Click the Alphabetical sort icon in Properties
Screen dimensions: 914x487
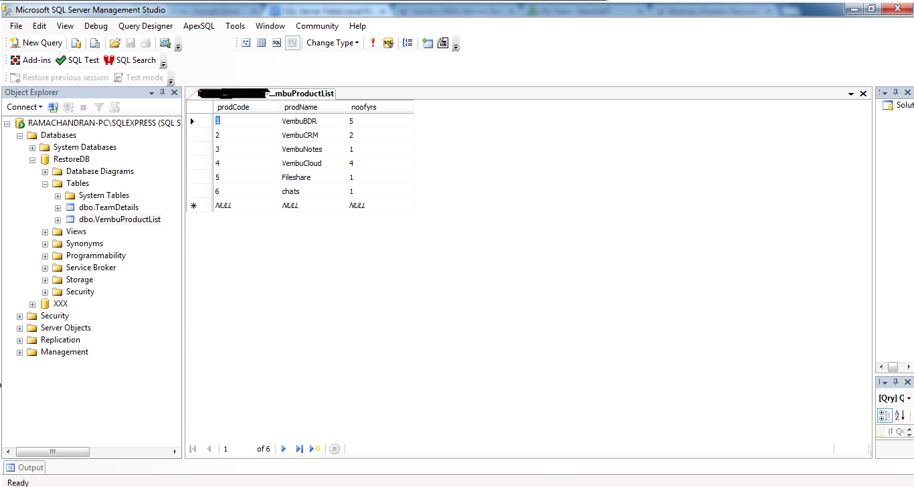coord(901,415)
